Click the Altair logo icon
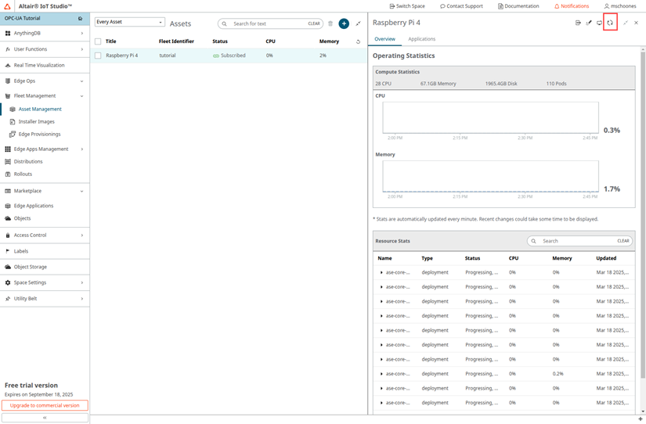The width and height of the screenshot is (646, 424). coord(7,6)
